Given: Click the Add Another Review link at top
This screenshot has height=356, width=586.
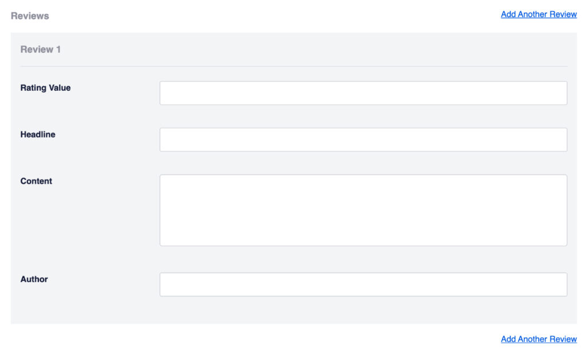Looking at the screenshot, I should 539,14.
